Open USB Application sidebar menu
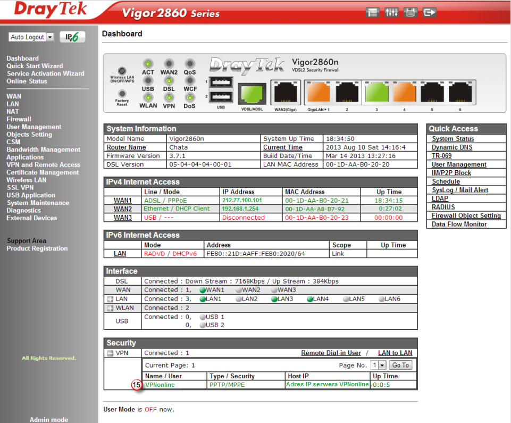The image size is (511, 423). pyautogui.click(x=31, y=195)
